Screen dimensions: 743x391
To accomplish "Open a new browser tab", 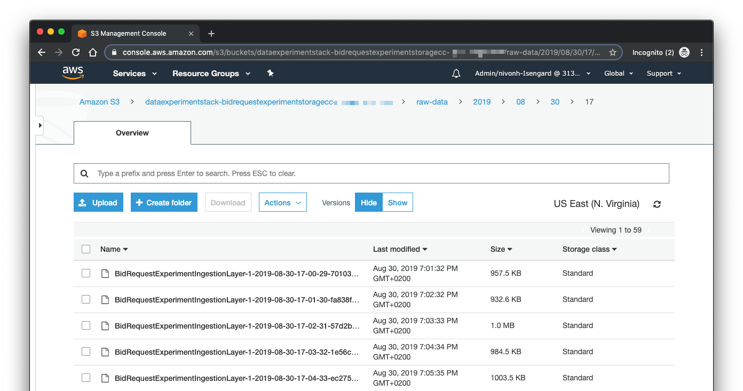I will (x=211, y=34).
